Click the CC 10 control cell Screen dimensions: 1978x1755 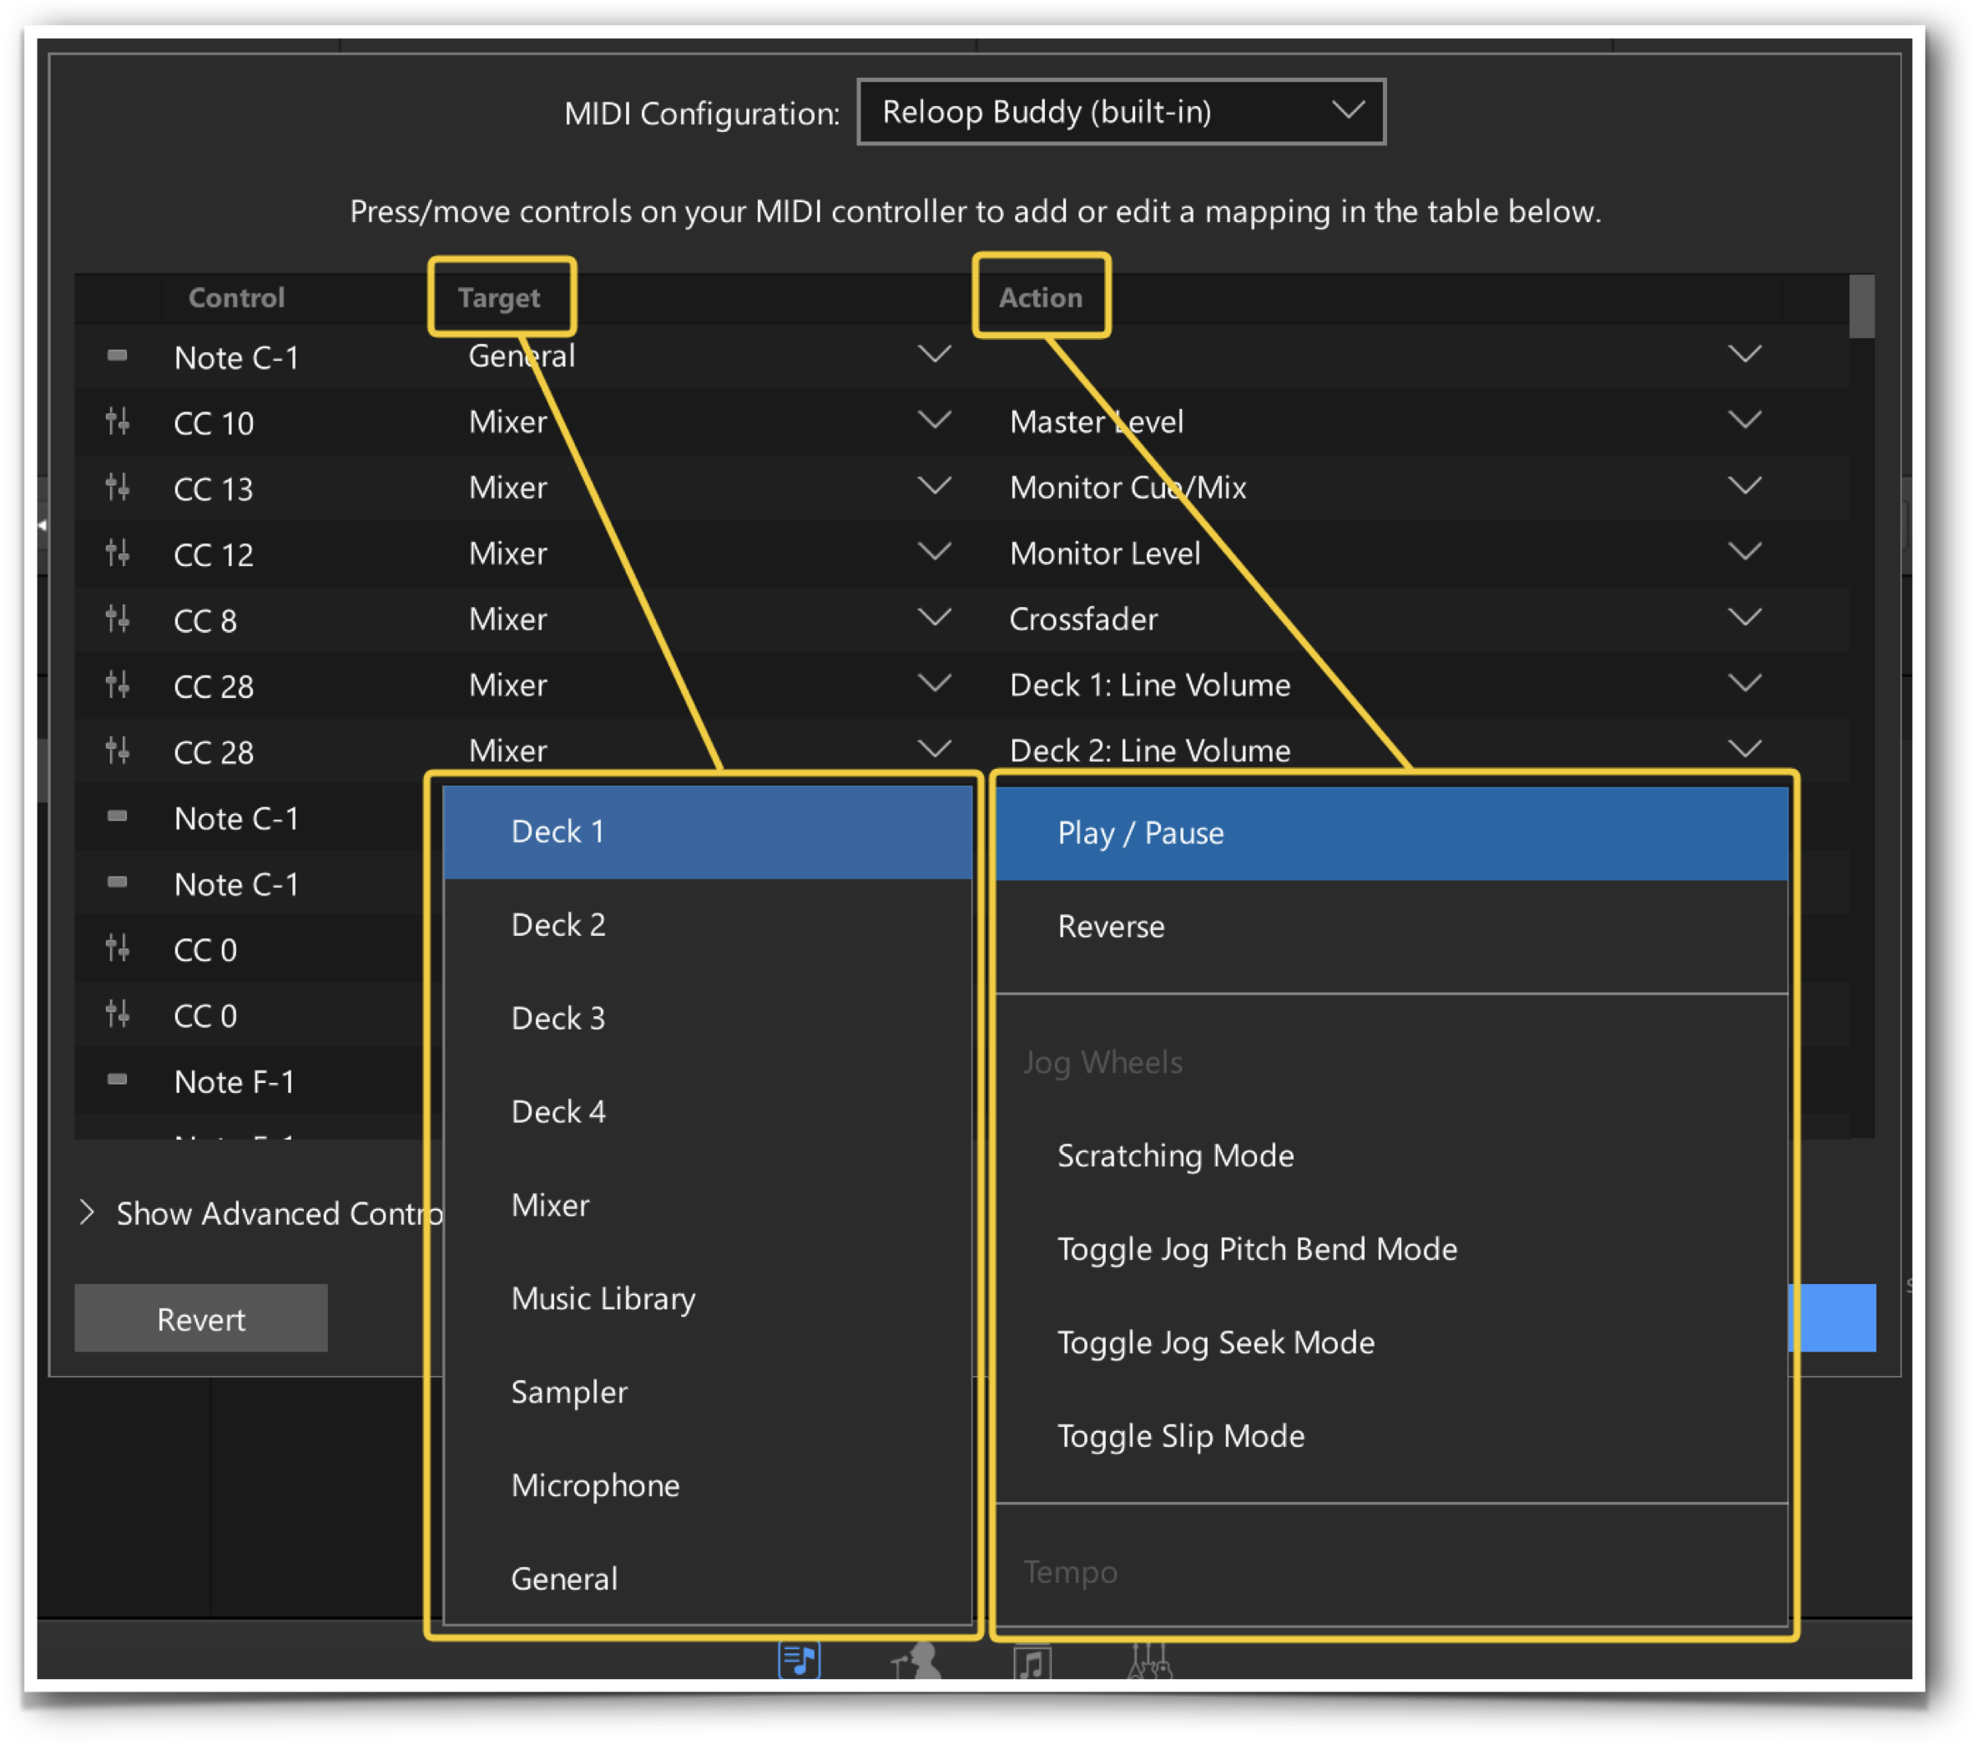pyautogui.click(x=214, y=423)
